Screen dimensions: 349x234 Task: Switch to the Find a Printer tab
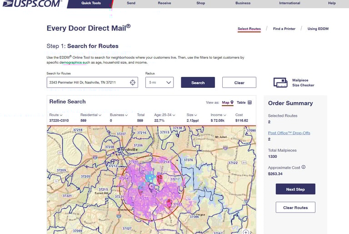coord(284,29)
